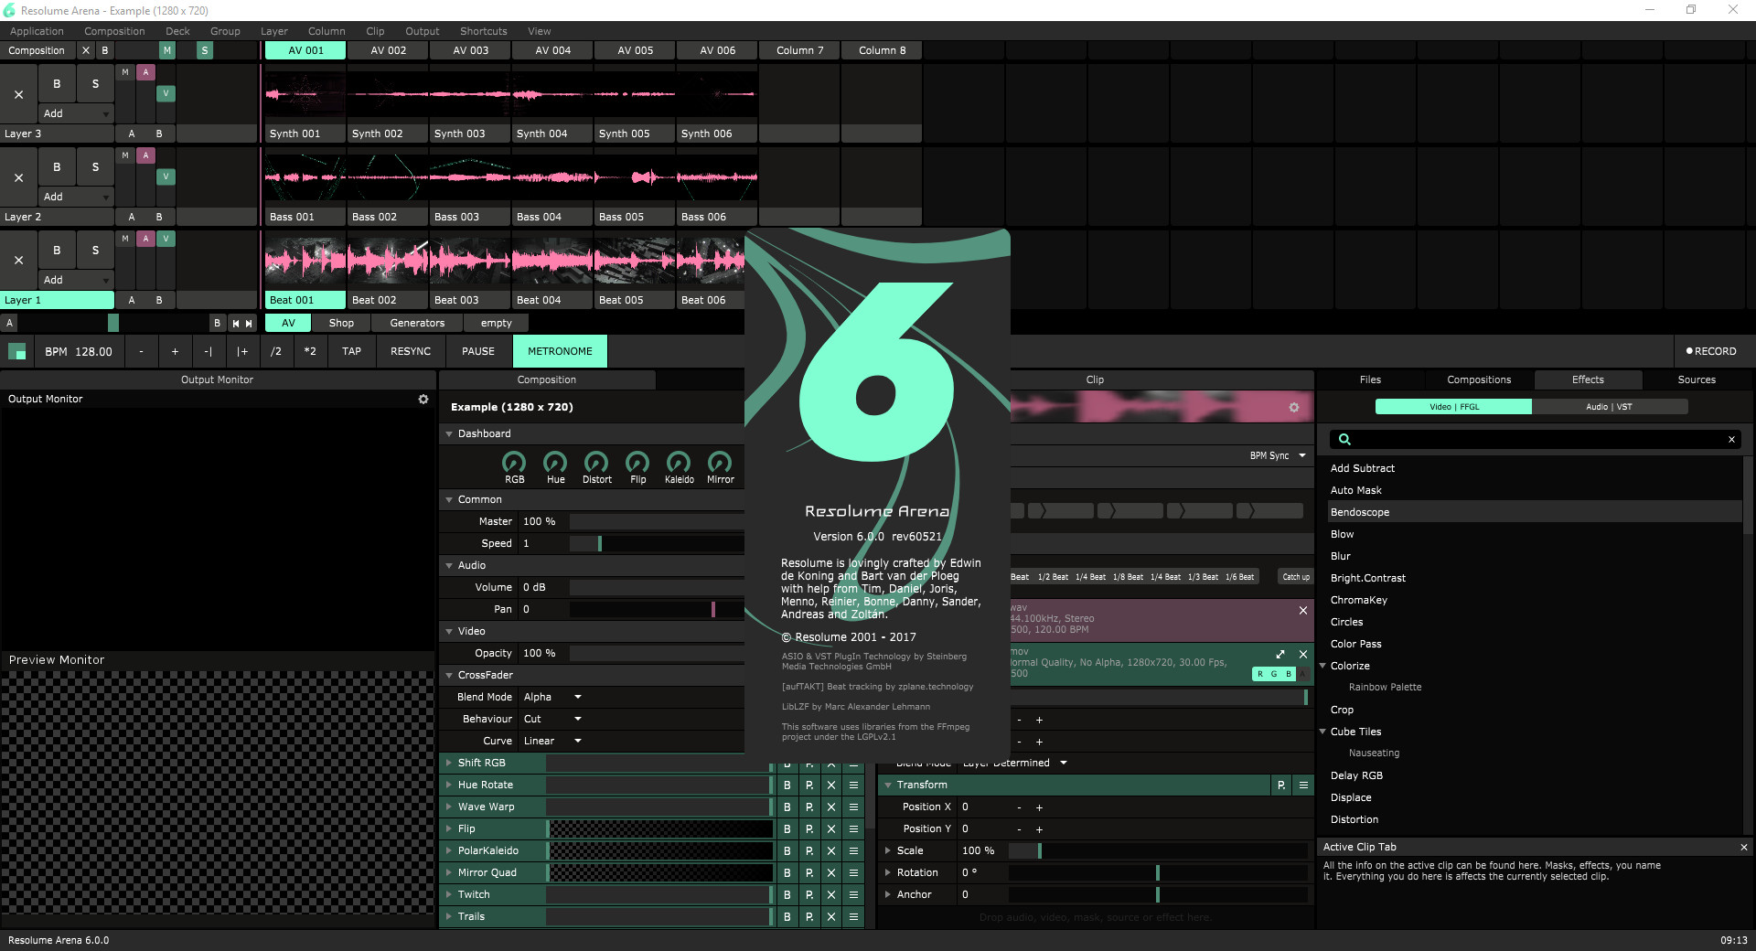This screenshot has width=1756, height=951.
Task: Toggle the METRONOME
Action: (x=560, y=351)
